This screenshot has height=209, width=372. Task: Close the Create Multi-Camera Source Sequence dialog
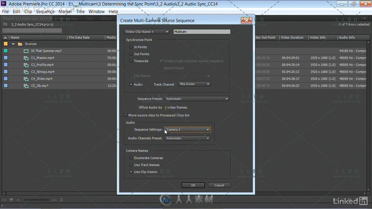pos(246,20)
